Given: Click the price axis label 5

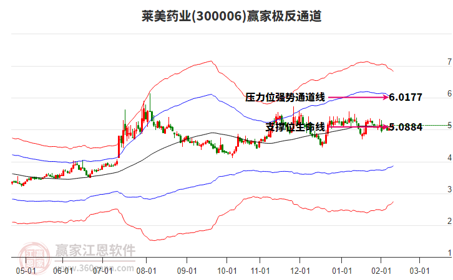Looking at the screenshot, I should (449, 126).
